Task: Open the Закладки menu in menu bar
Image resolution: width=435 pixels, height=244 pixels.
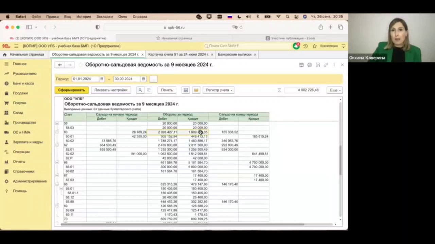Action: pos(104,17)
